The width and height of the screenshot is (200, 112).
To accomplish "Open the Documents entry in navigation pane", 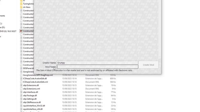I will click(2, 16).
